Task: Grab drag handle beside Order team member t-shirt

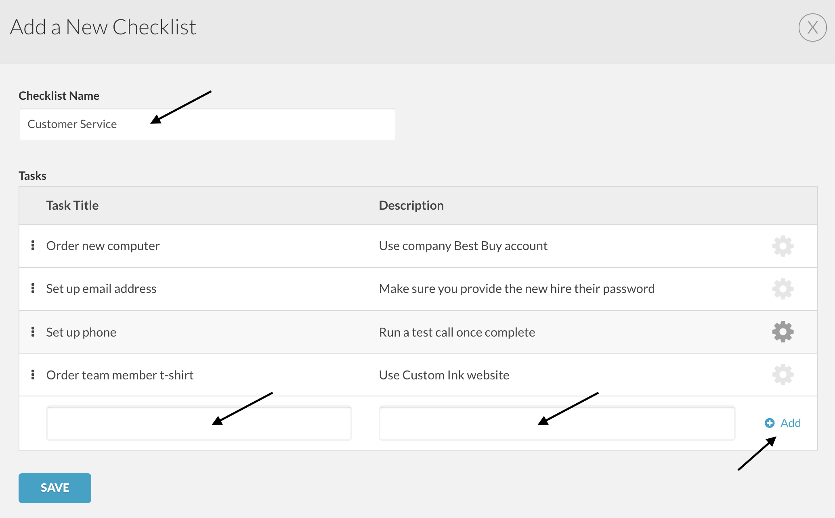Action: point(33,375)
